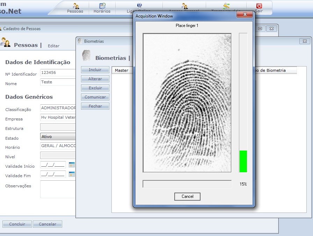Screen dimensions: 313x236
Task: Close the Acquisition Window
Action: [x=245, y=15]
